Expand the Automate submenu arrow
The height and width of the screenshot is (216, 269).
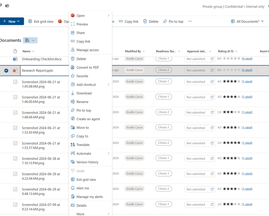point(108,153)
